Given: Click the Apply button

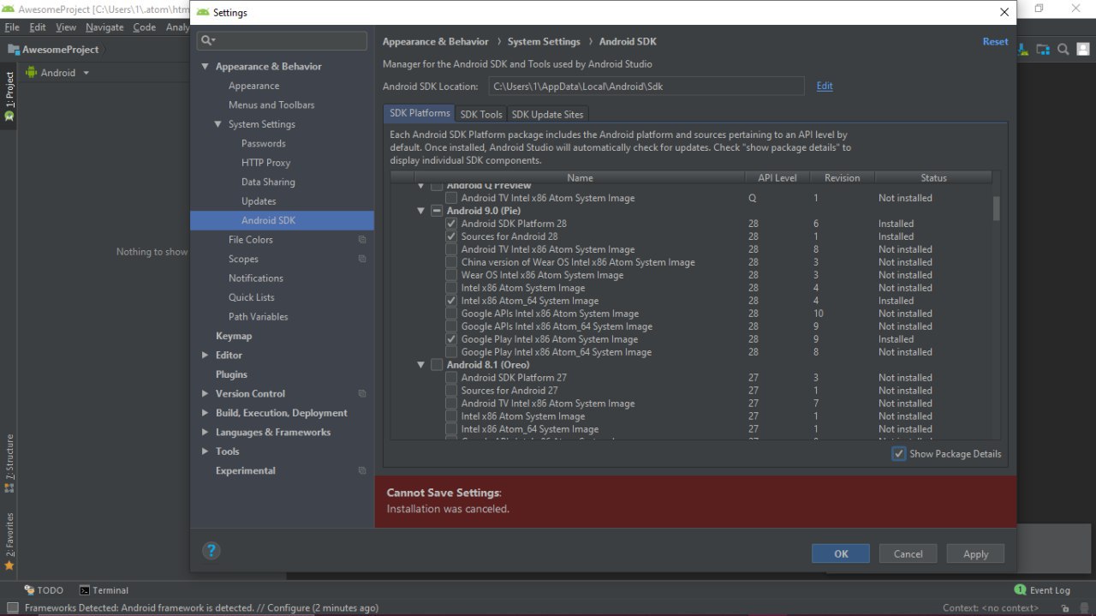Looking at the screenshot, I should (x=975, y=553).
